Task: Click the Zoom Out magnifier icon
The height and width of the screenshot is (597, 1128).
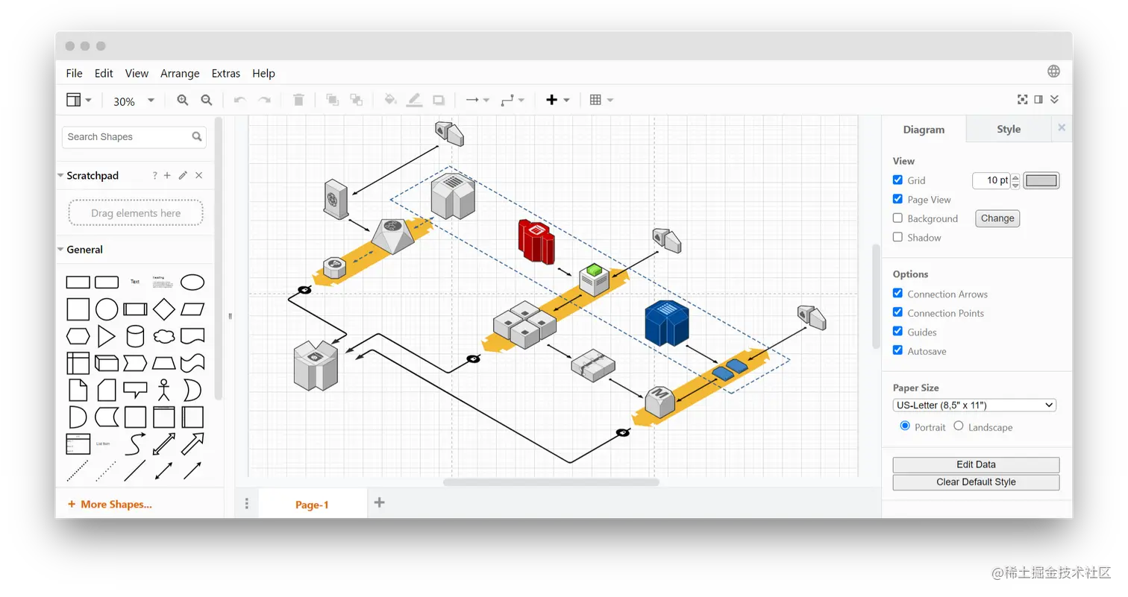Action: coord(207,100)
